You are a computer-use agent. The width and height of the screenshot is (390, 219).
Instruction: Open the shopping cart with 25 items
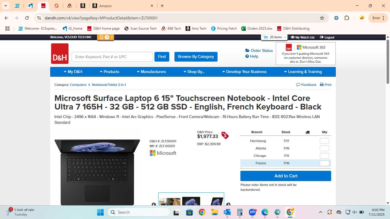[274, 37]
